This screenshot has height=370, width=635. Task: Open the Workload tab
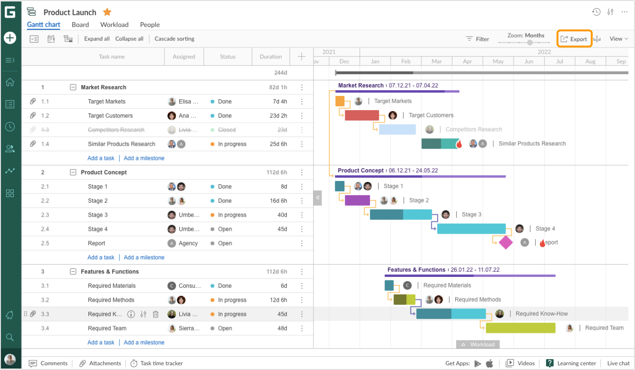pos(114,25)
